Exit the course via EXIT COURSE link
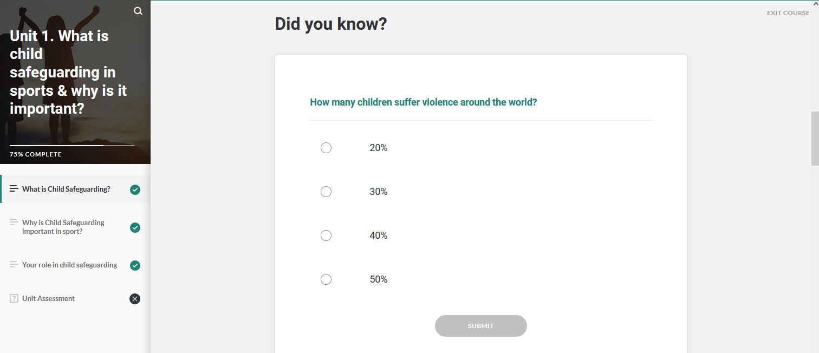This screenshot has width=819, height=353. pos(788,13)
